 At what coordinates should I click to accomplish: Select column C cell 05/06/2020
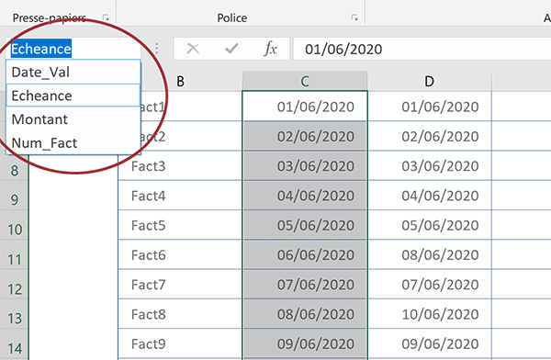tap(305, 225)
